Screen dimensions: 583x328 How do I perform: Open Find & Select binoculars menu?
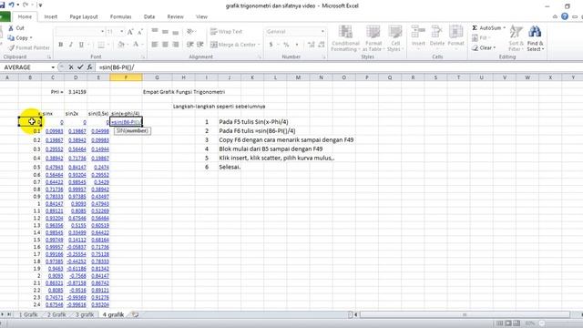(x=535, y=38)
